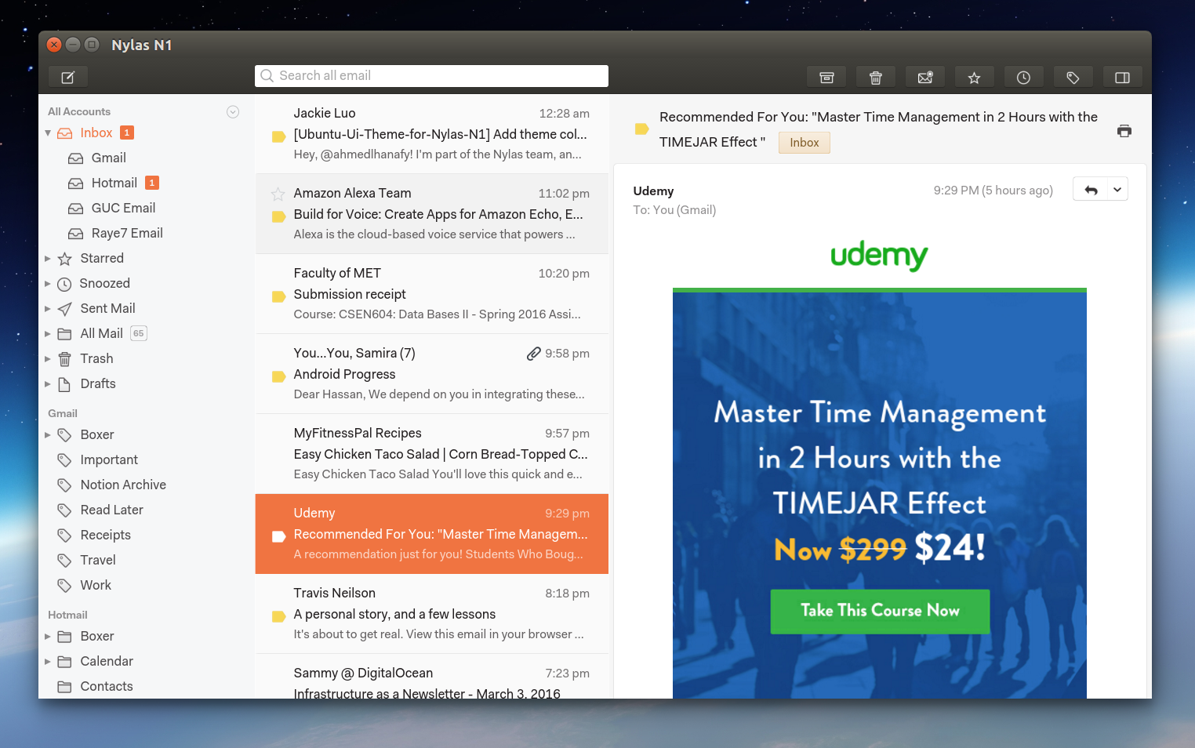The height and width of the screenshot is (748, 1195).
Task: Click the udemy logo in email
Action: coord(879,256)
